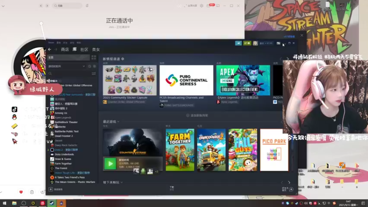Select Among Us in the game list
The width and height of the screenshot is (368, 207).
61,113
